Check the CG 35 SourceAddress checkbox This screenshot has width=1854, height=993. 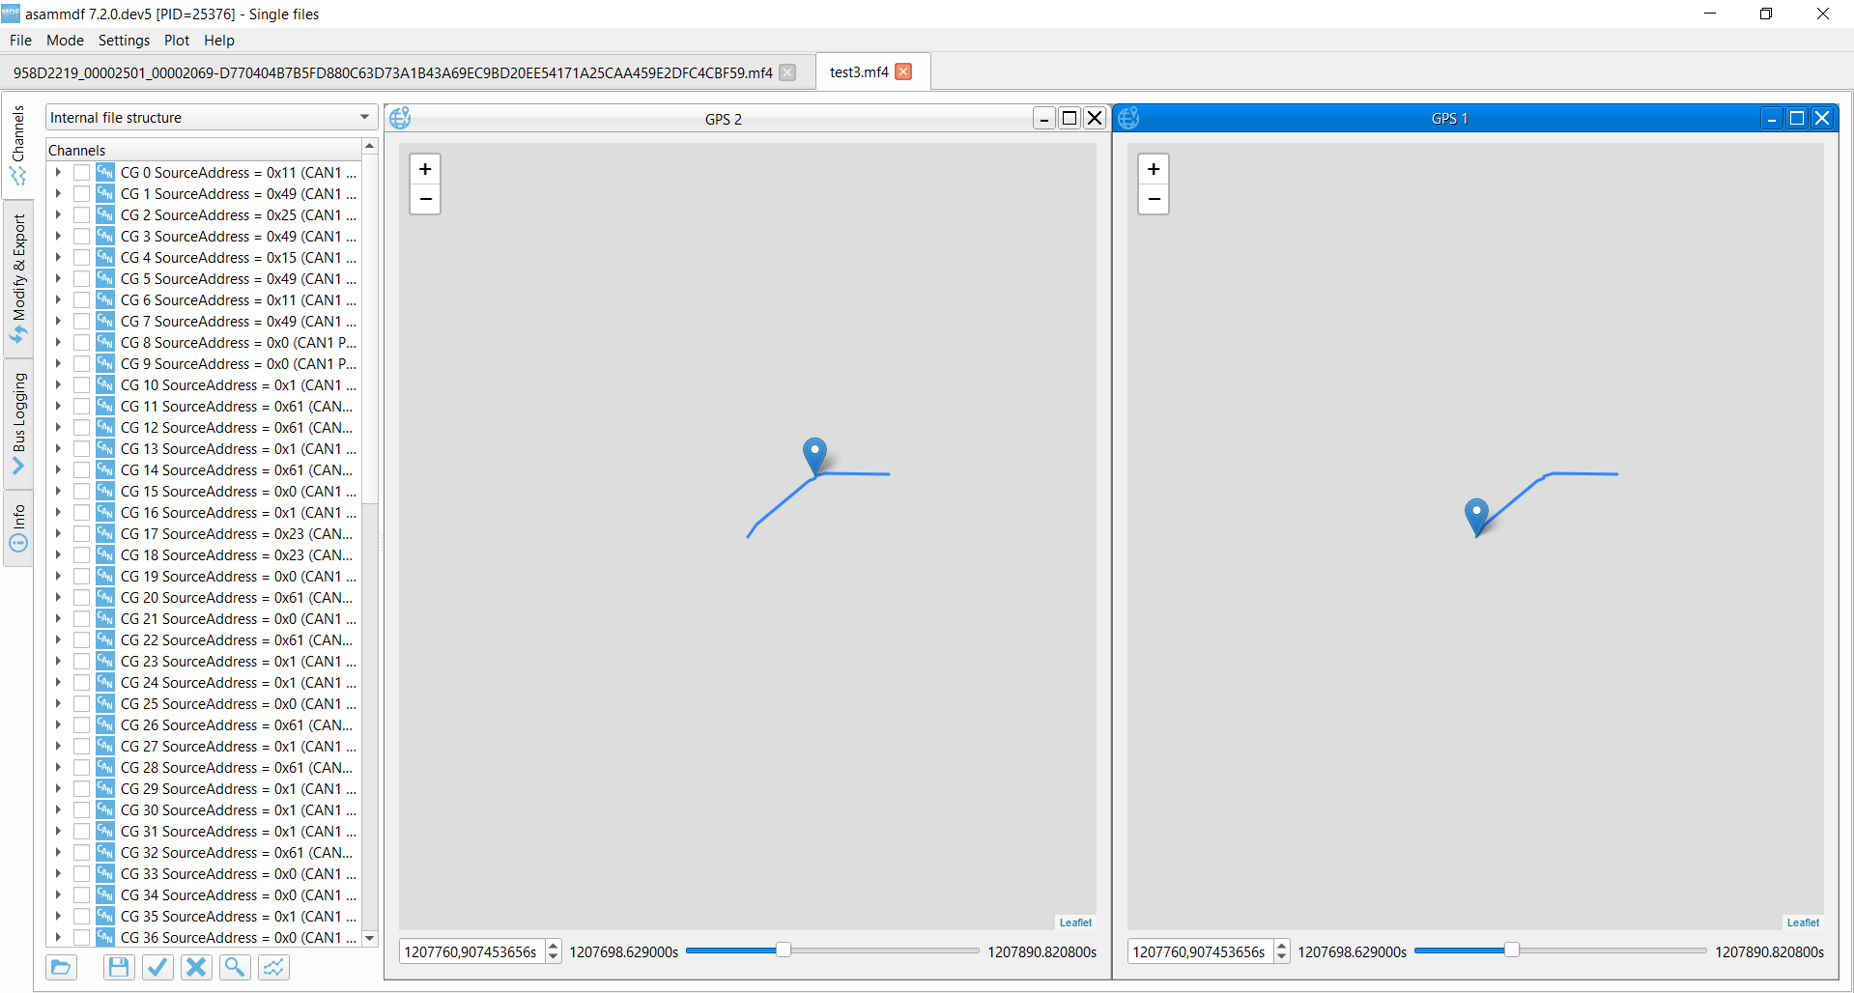(81, 916)
